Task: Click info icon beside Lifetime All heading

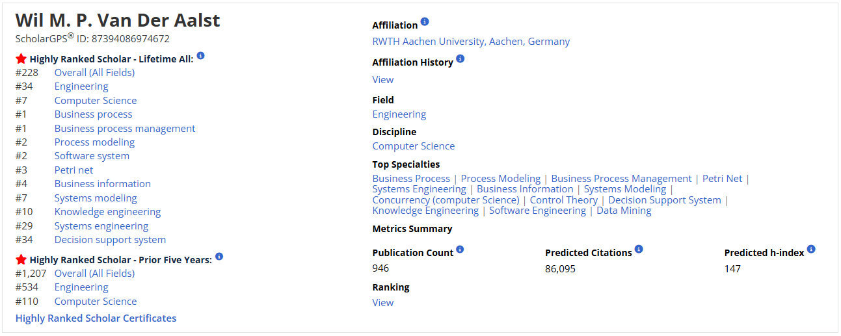Action: coord(200,56)
